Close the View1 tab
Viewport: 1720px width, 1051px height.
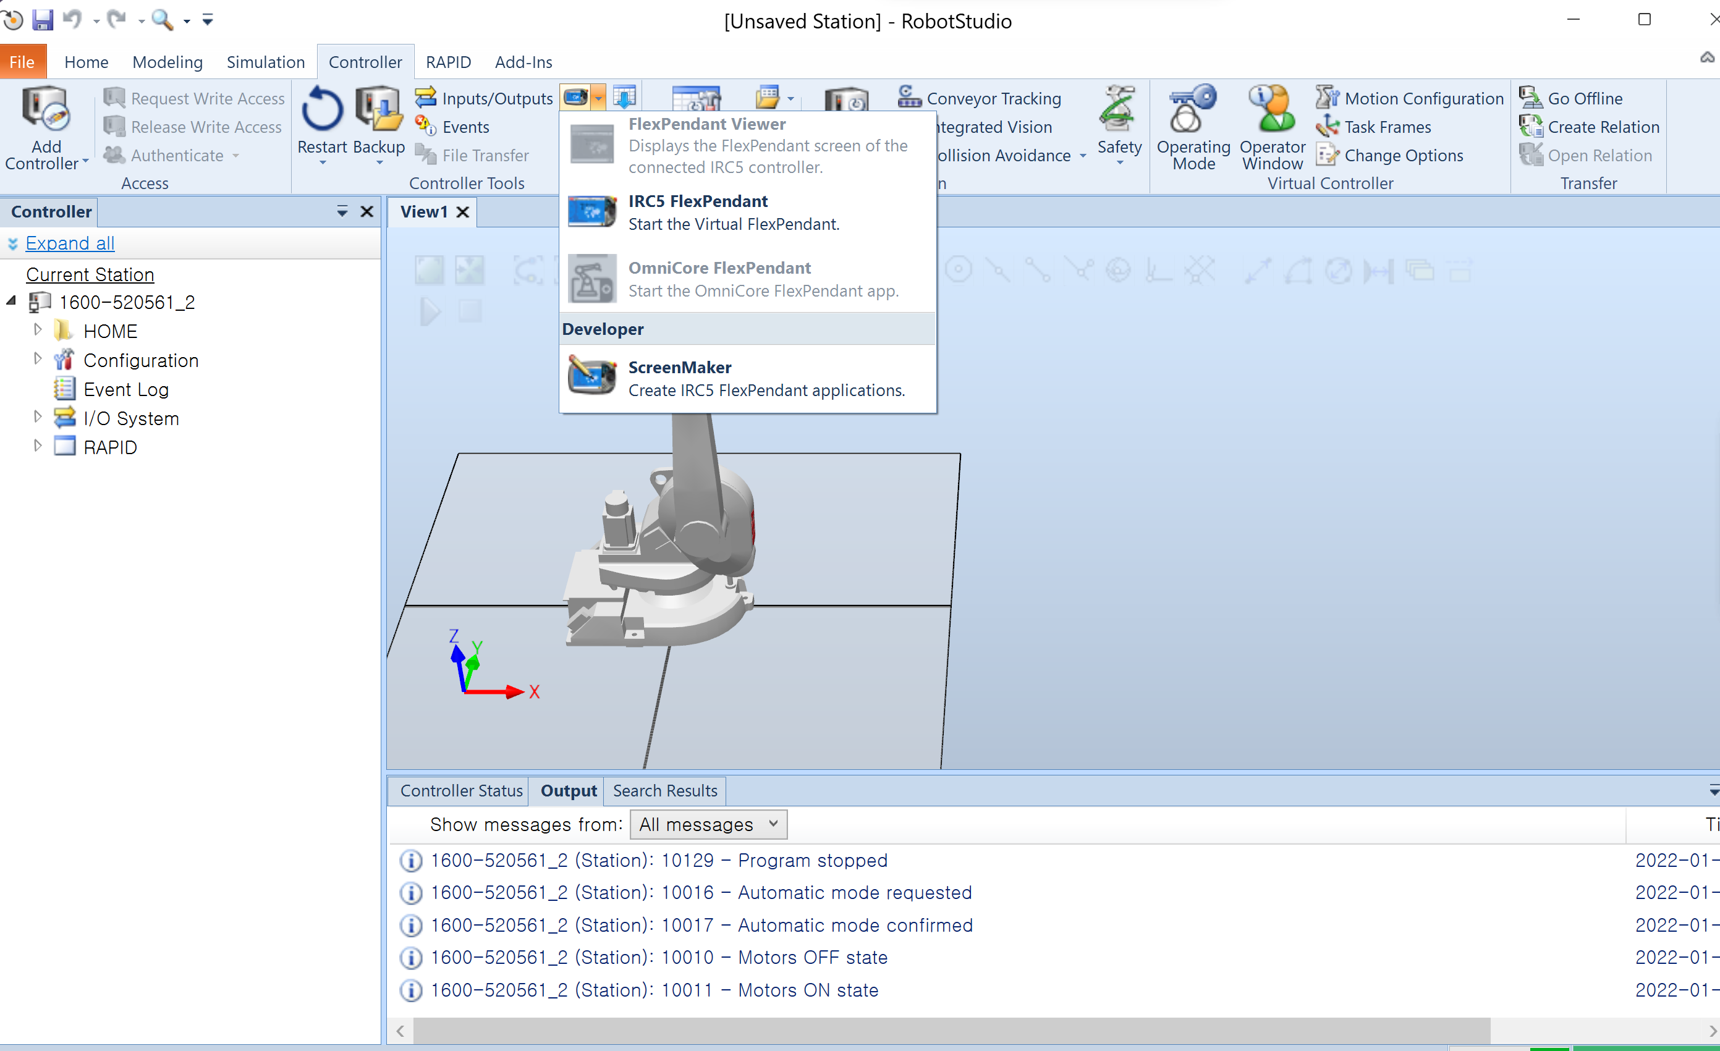tap(462, 212)
